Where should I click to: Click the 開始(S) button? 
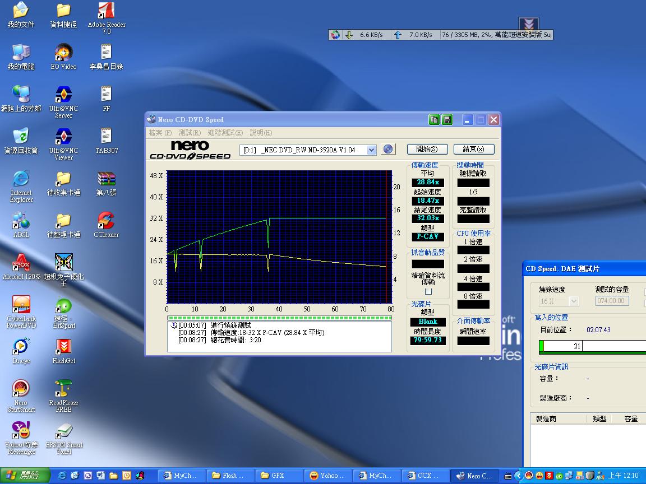(427, 150)
